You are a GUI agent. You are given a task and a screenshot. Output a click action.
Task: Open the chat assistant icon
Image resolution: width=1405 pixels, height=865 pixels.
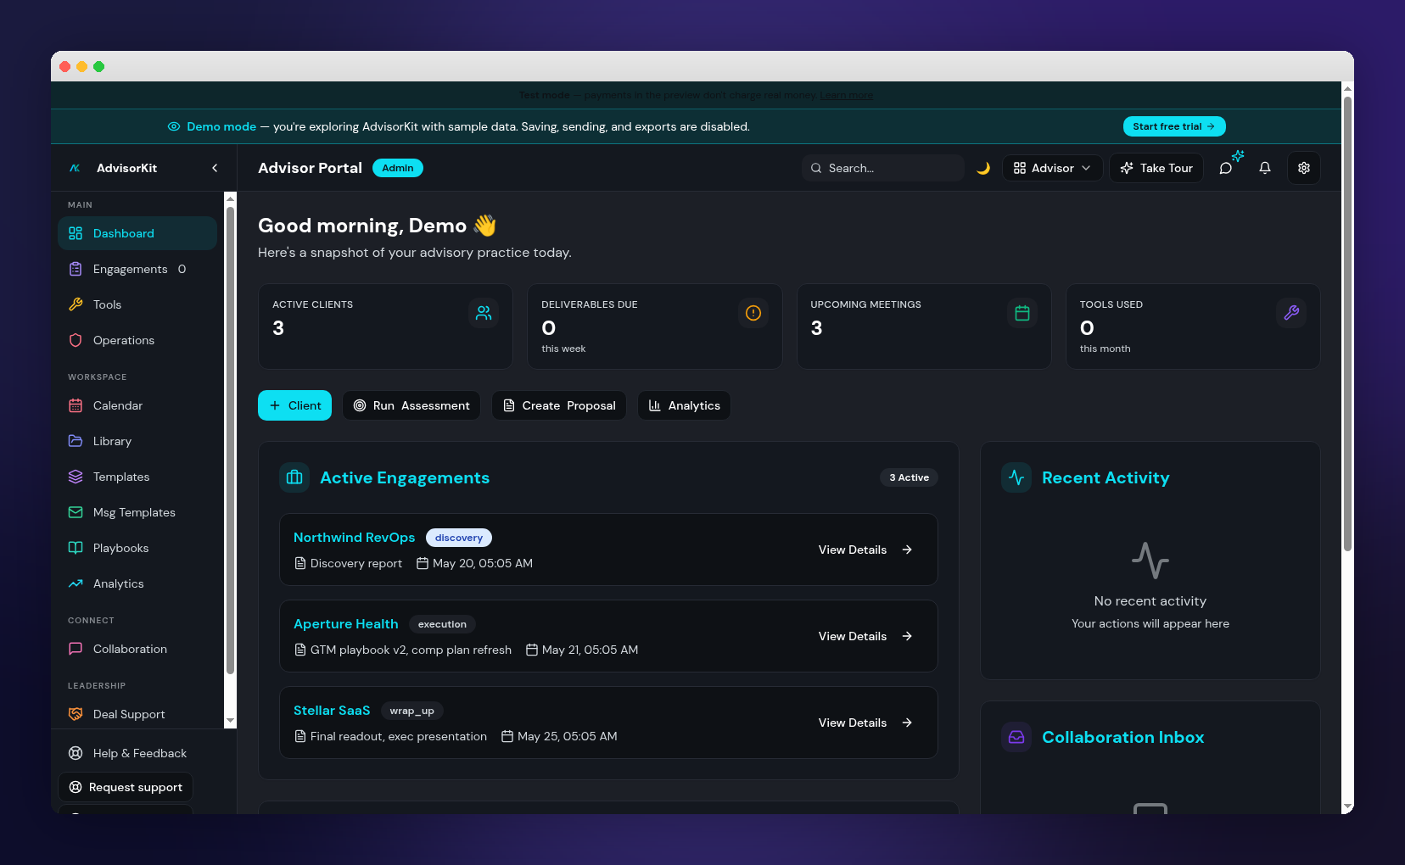click(x=1226, y=168)
